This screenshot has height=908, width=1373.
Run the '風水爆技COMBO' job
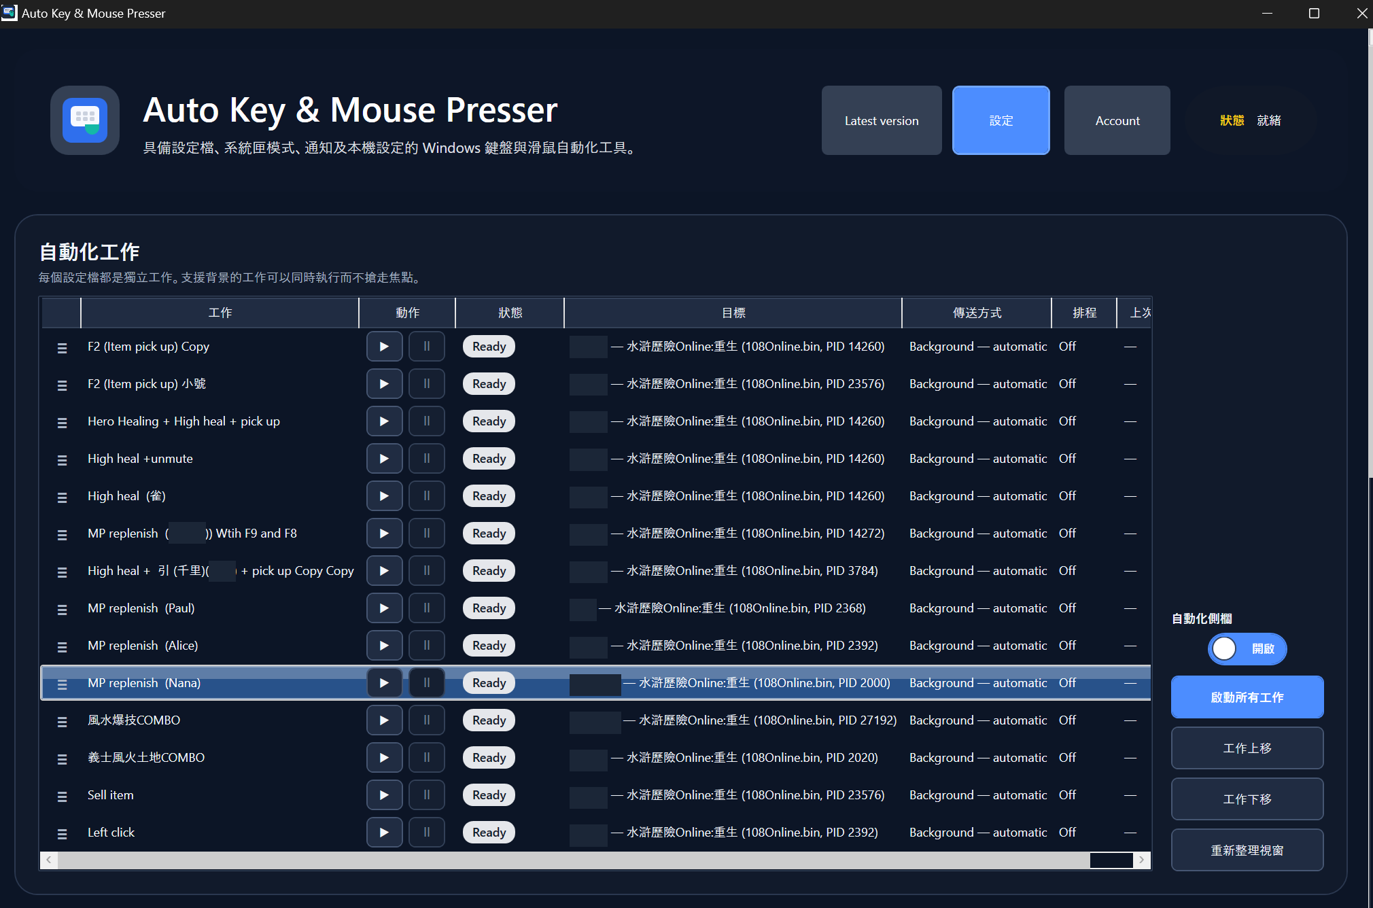pos(384,720)
